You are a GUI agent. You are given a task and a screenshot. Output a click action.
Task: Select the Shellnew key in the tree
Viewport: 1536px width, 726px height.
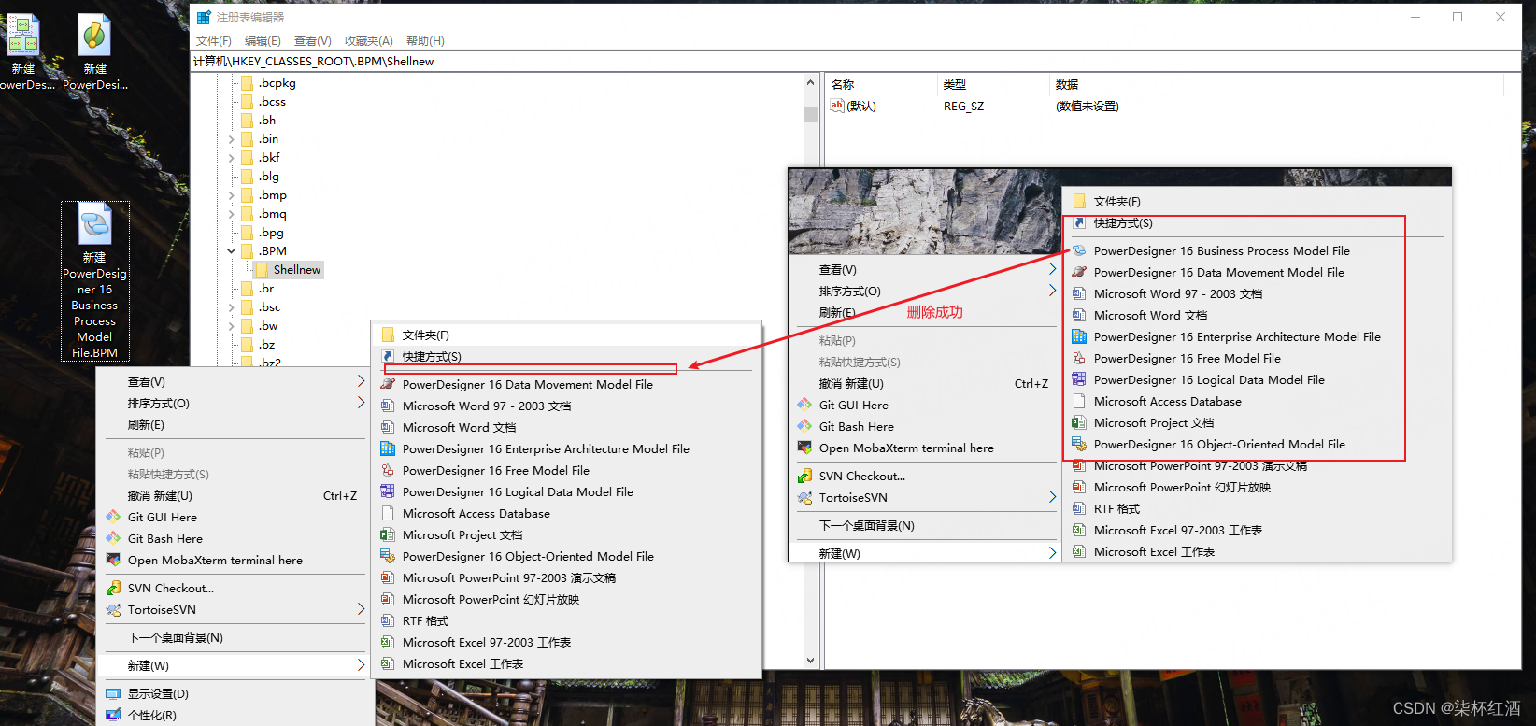[x=296, y=270]
